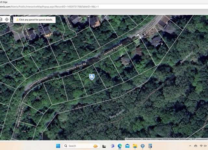This screenshot has height=150, width=208.
Task: Click the taskbar Search box
Action: pos(81,146)
